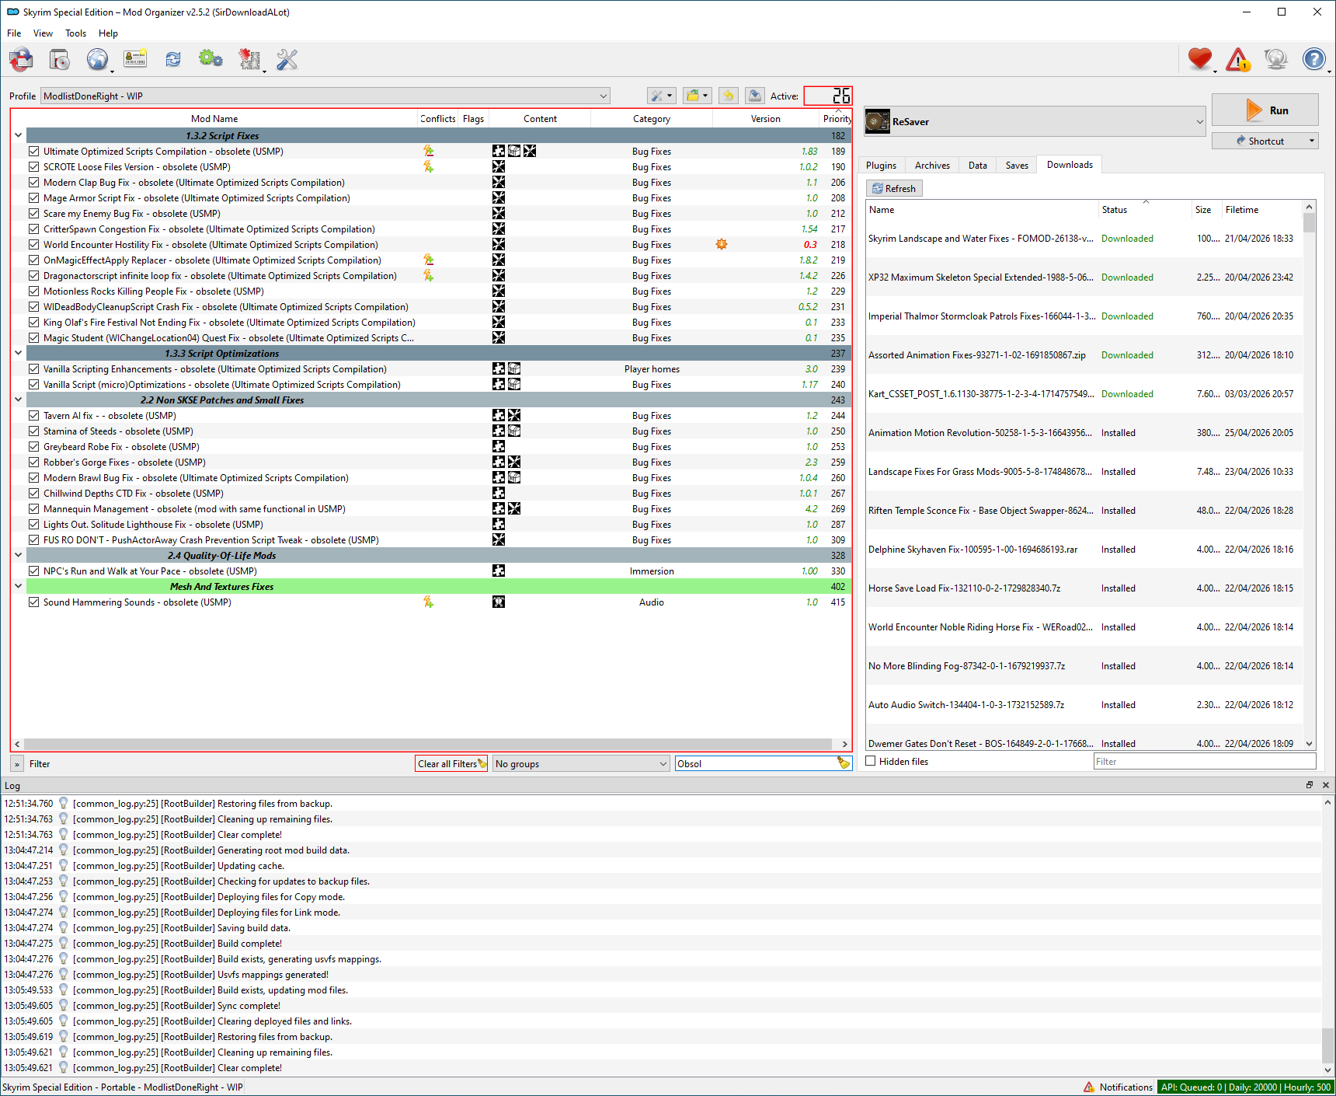Screen dimensions: 1336x1096
Task: Disable Stamina of Steeds mod
Action: coord(34,431)
